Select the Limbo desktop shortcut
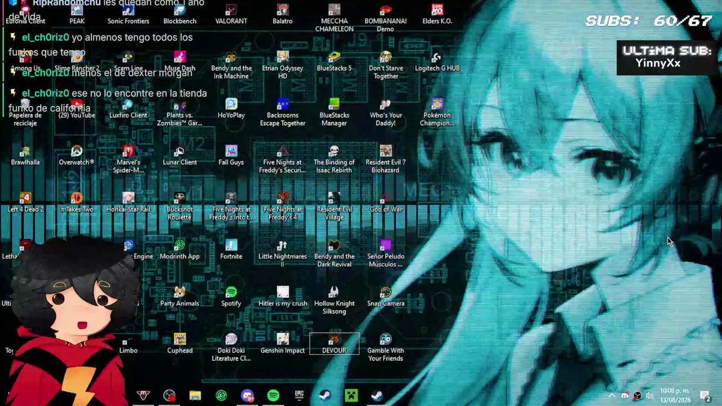 coord(128,345)
